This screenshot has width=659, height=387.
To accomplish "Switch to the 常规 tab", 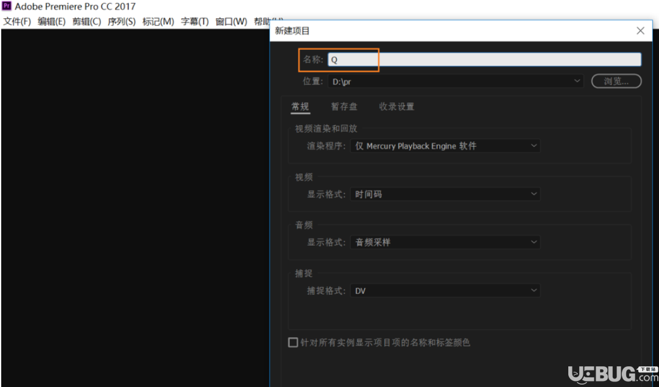I will coord(300,106).
